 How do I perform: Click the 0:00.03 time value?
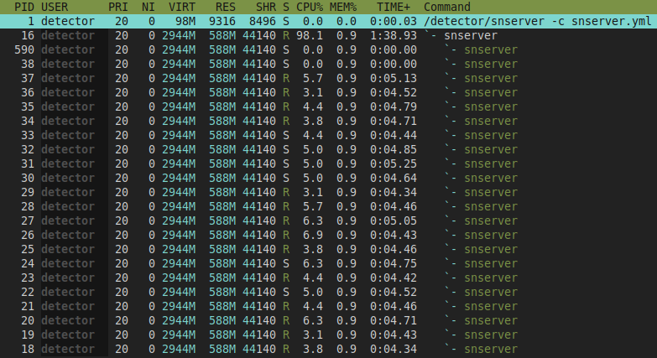click(x=393, y=21)
